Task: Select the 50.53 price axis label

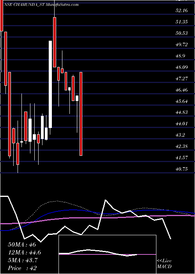Action: point(182,33)
